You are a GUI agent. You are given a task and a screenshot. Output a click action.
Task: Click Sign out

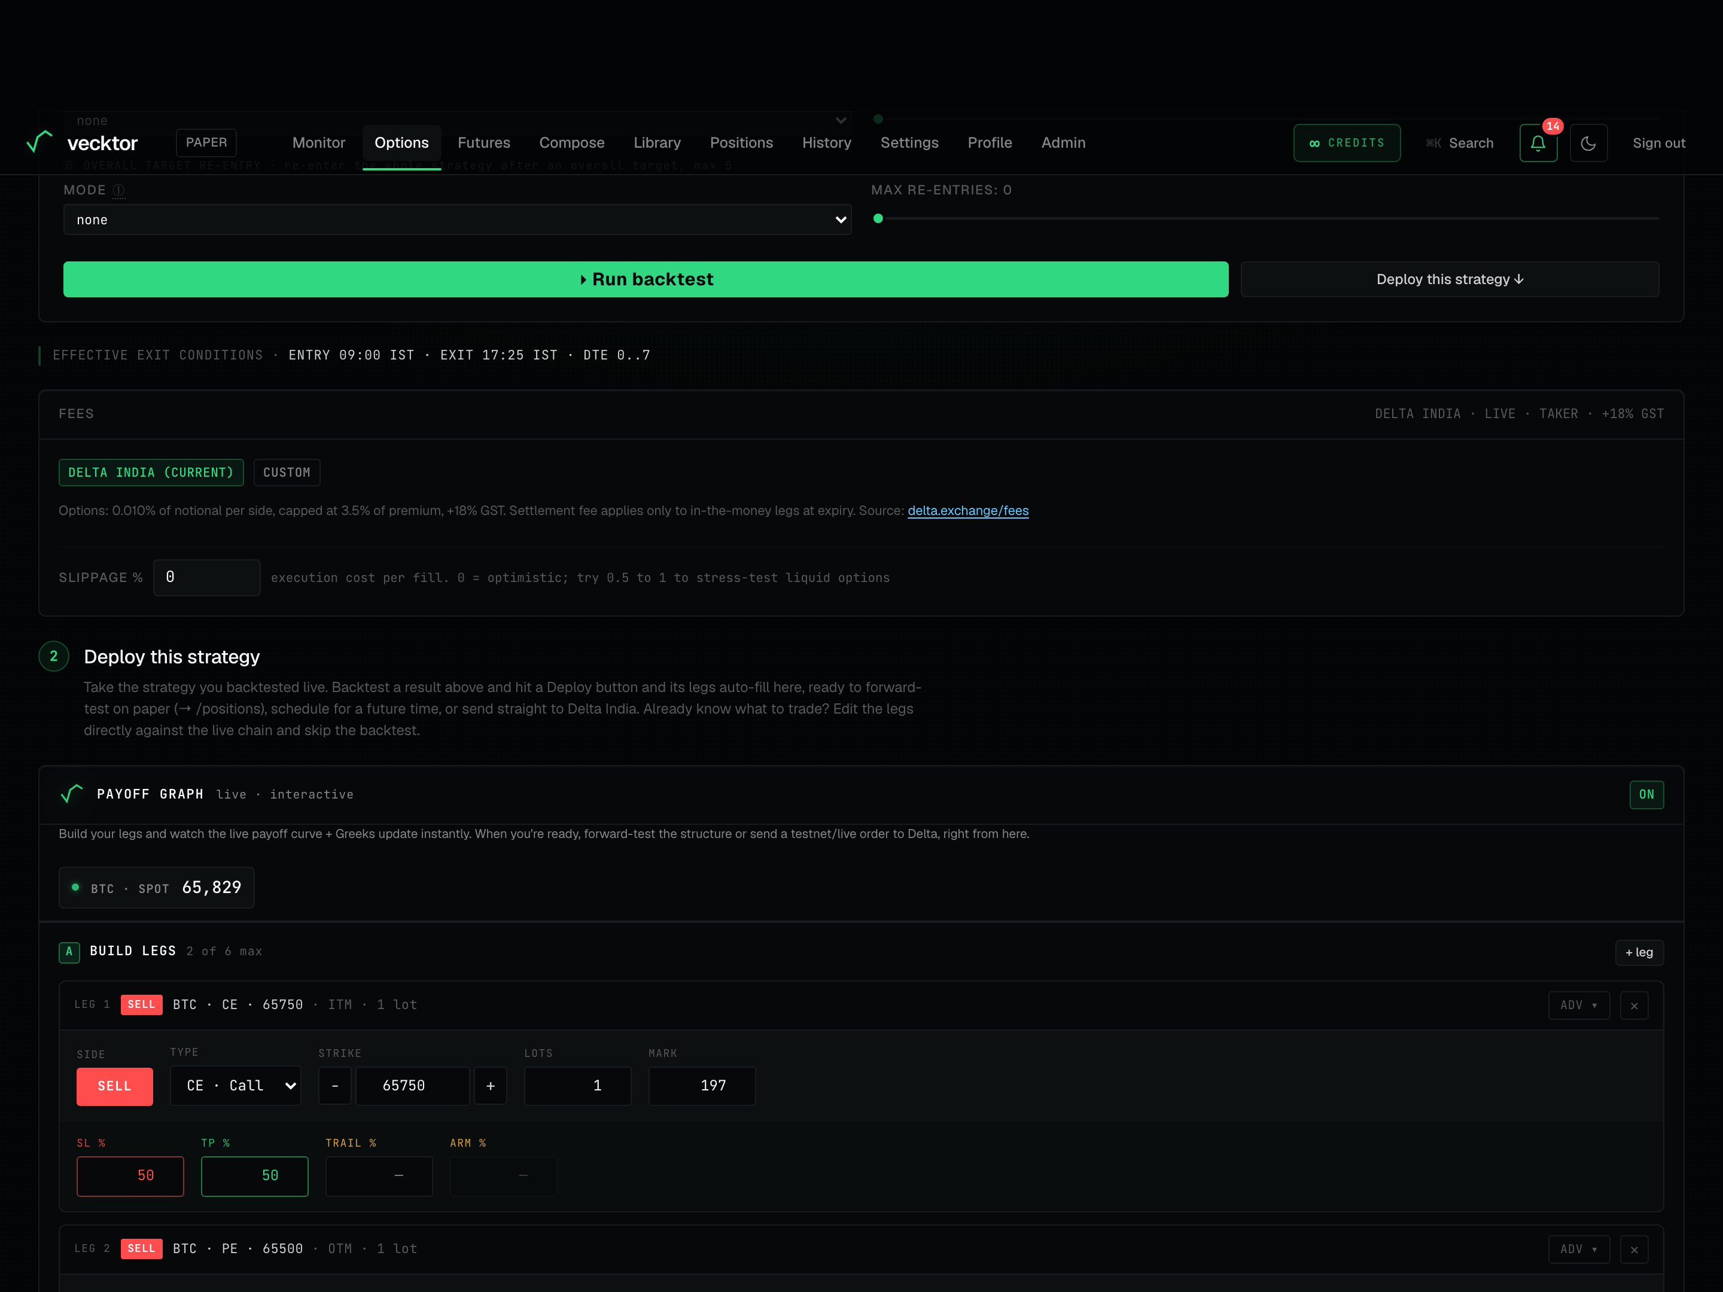tap(1658, 144)
